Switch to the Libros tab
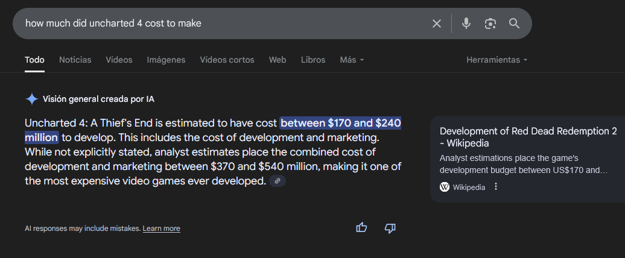Screen dimensions: 625x258 (313, 60)
